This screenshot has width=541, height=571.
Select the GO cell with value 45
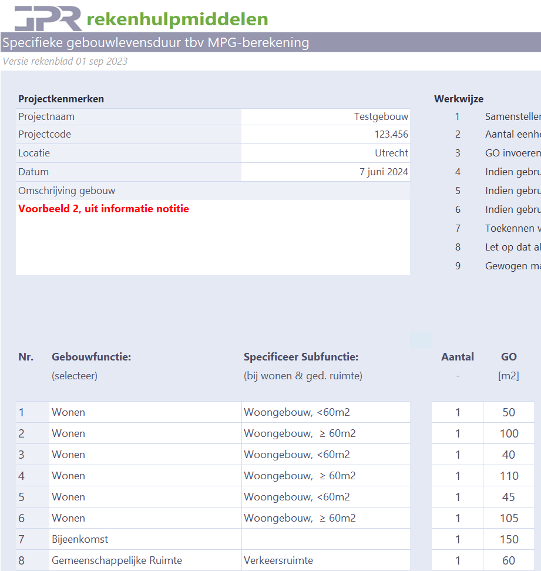pyautogui.click(x=509, y=497)
